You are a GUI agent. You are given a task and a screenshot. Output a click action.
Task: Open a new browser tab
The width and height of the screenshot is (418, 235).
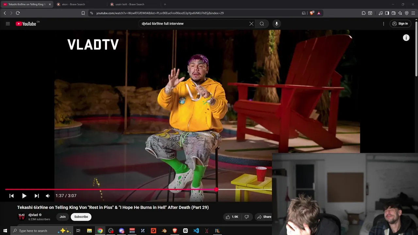tap(165, 4)
